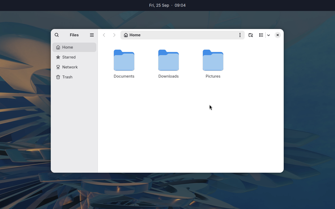Image resolution: width=335 pixels, height=209 pixels.
Task: Select the Pictures folder icon
Action: pos(213,60)
